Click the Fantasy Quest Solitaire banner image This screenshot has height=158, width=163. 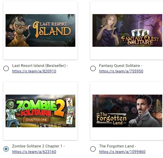point(127,30)
